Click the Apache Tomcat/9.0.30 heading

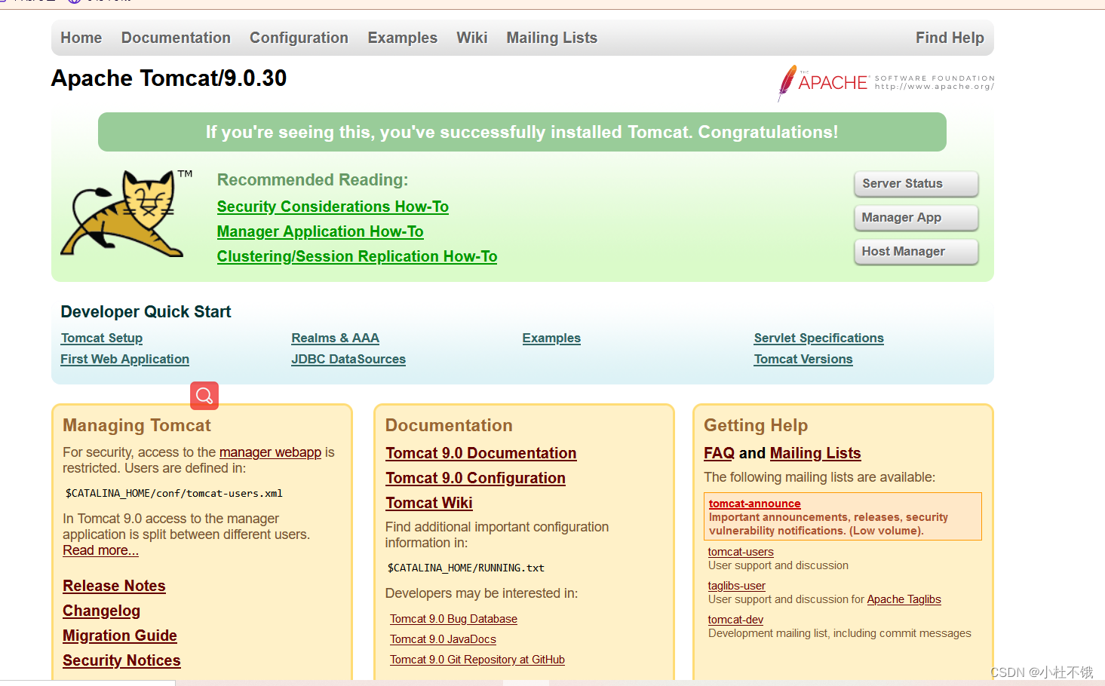pyautogui.click(x=169, y=78)
